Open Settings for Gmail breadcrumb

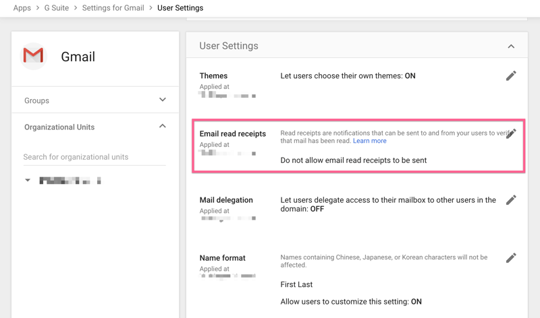click(113, 8)
